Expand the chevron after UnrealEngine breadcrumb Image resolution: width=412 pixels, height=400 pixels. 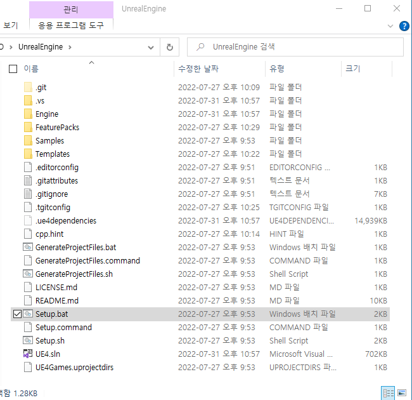70,47
